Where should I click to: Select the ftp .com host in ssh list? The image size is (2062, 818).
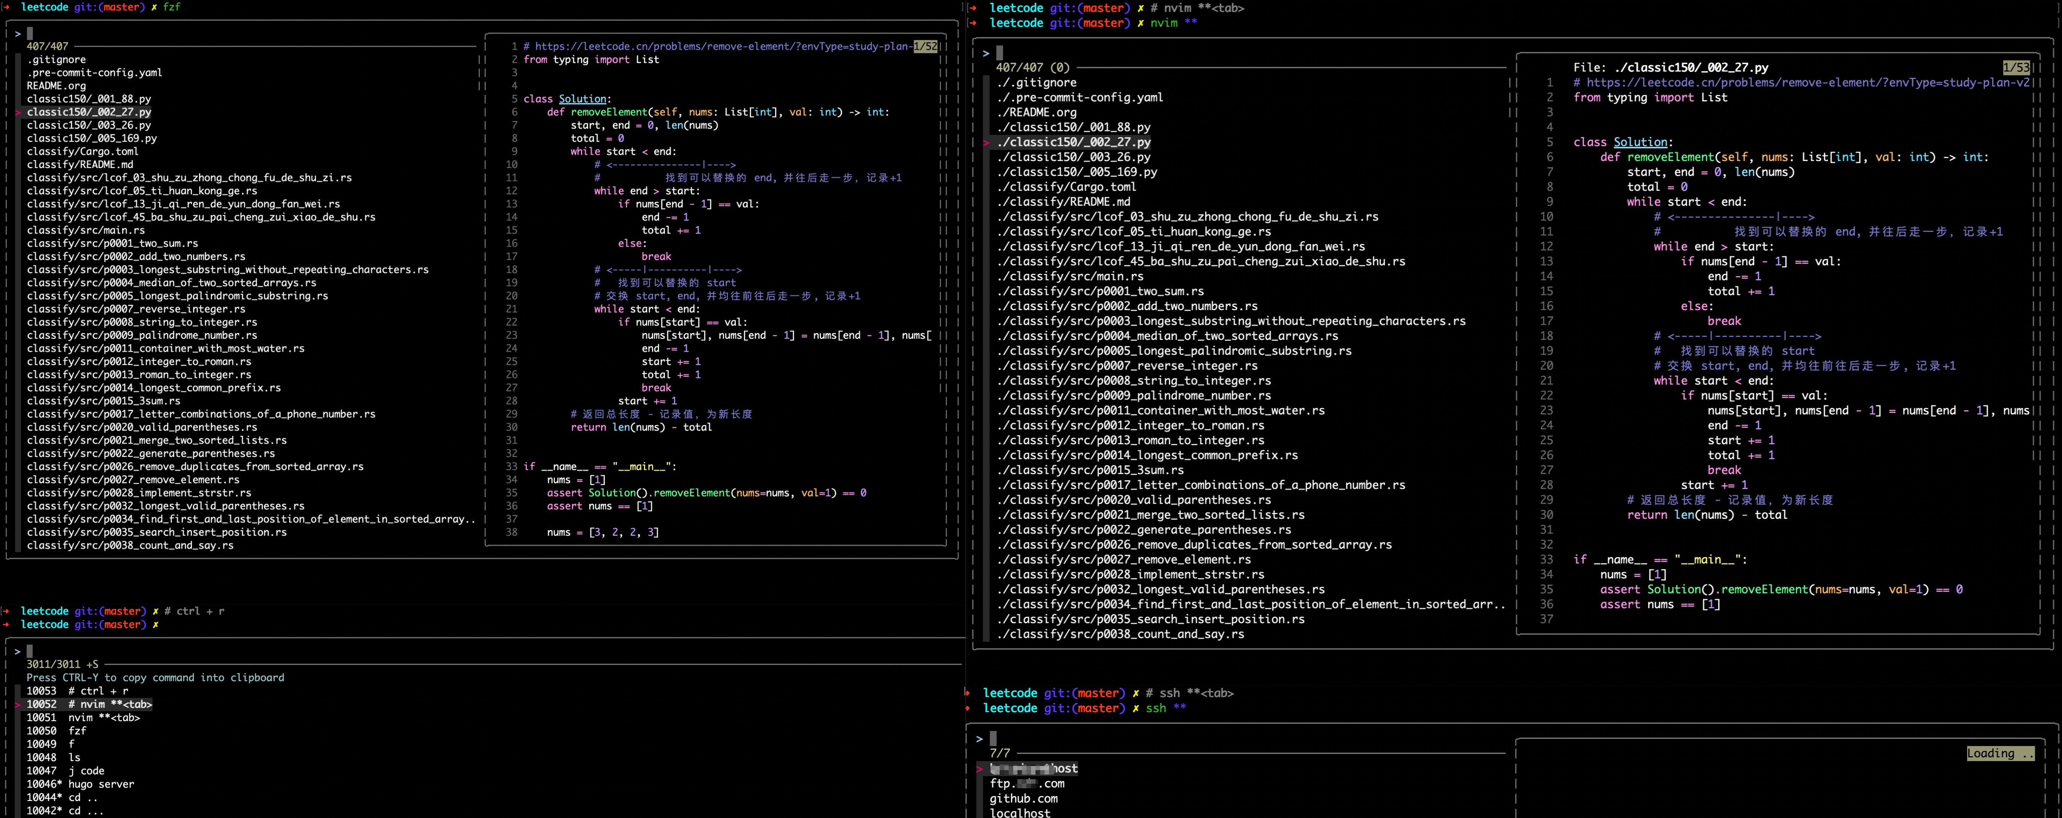1027,784
